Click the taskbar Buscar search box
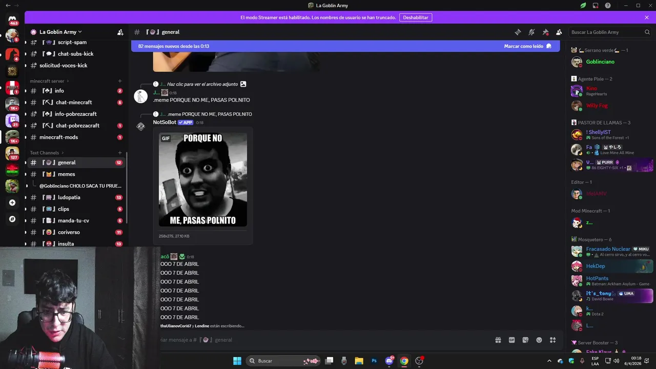Viewport: 656px width, 369px height. click(283, 361)
